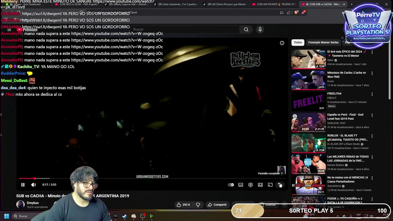
Task: Open options for ROBLOX EL BLADE video
Action: pyautogui.click(x=372, y=136)
